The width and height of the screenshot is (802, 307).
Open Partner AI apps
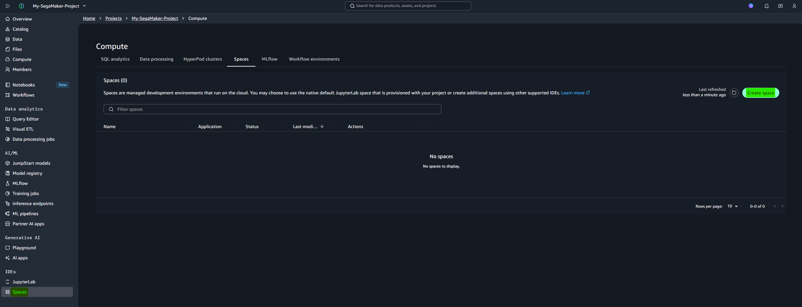click(37, 224)
